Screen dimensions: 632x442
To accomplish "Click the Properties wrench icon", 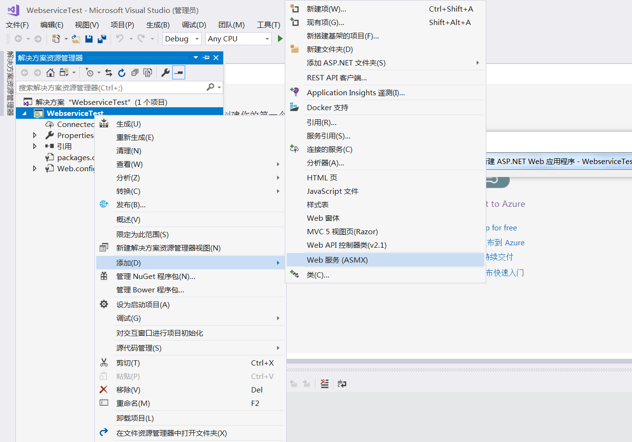I will tap(165, 73).
